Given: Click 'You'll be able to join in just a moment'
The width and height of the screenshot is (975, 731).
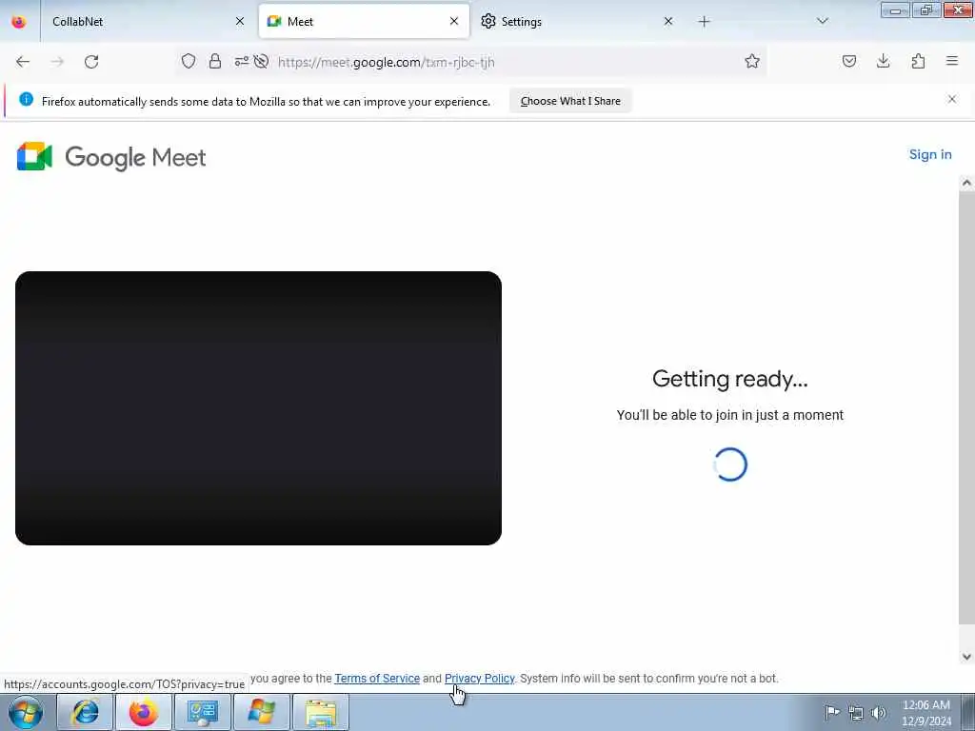Looking at the screenshot, I should 730,415.
